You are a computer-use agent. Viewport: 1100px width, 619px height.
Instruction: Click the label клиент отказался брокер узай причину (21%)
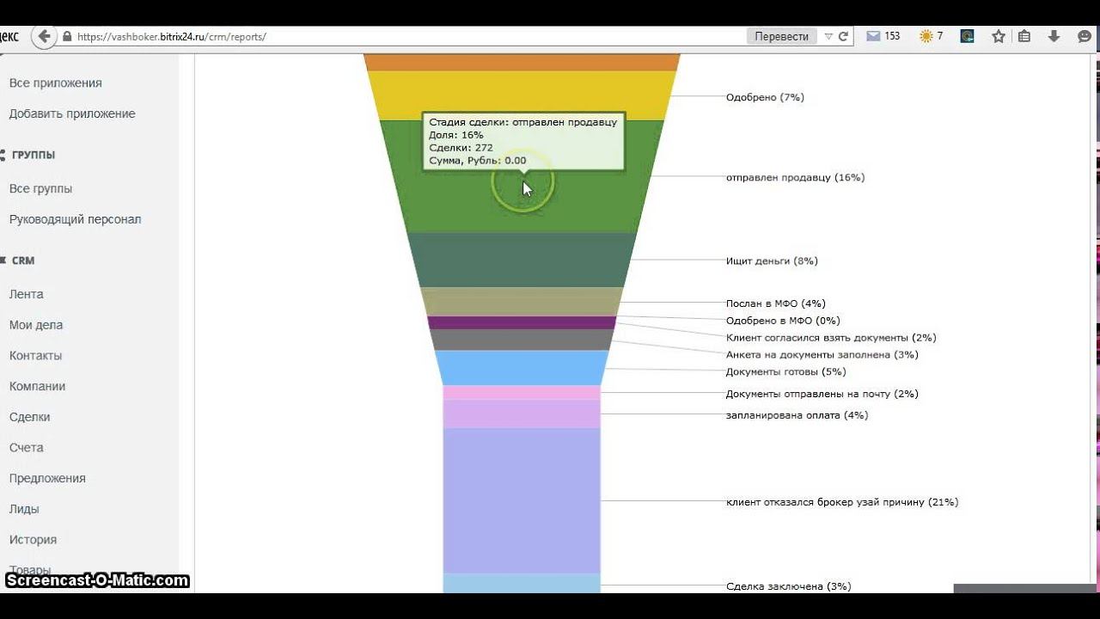coord(842,502)
